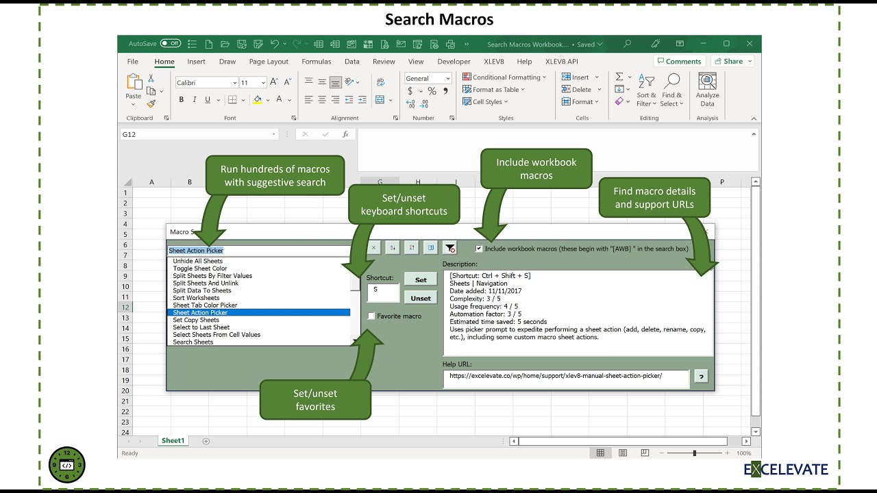Click the Comma Style icon
Viewport: 877px width, 493px height.
444,91
